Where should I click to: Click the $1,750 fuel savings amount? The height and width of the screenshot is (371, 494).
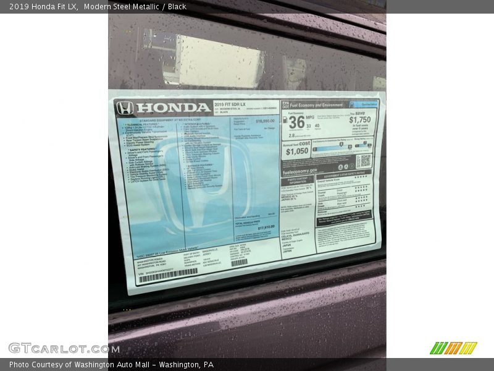tap(359, 120)
